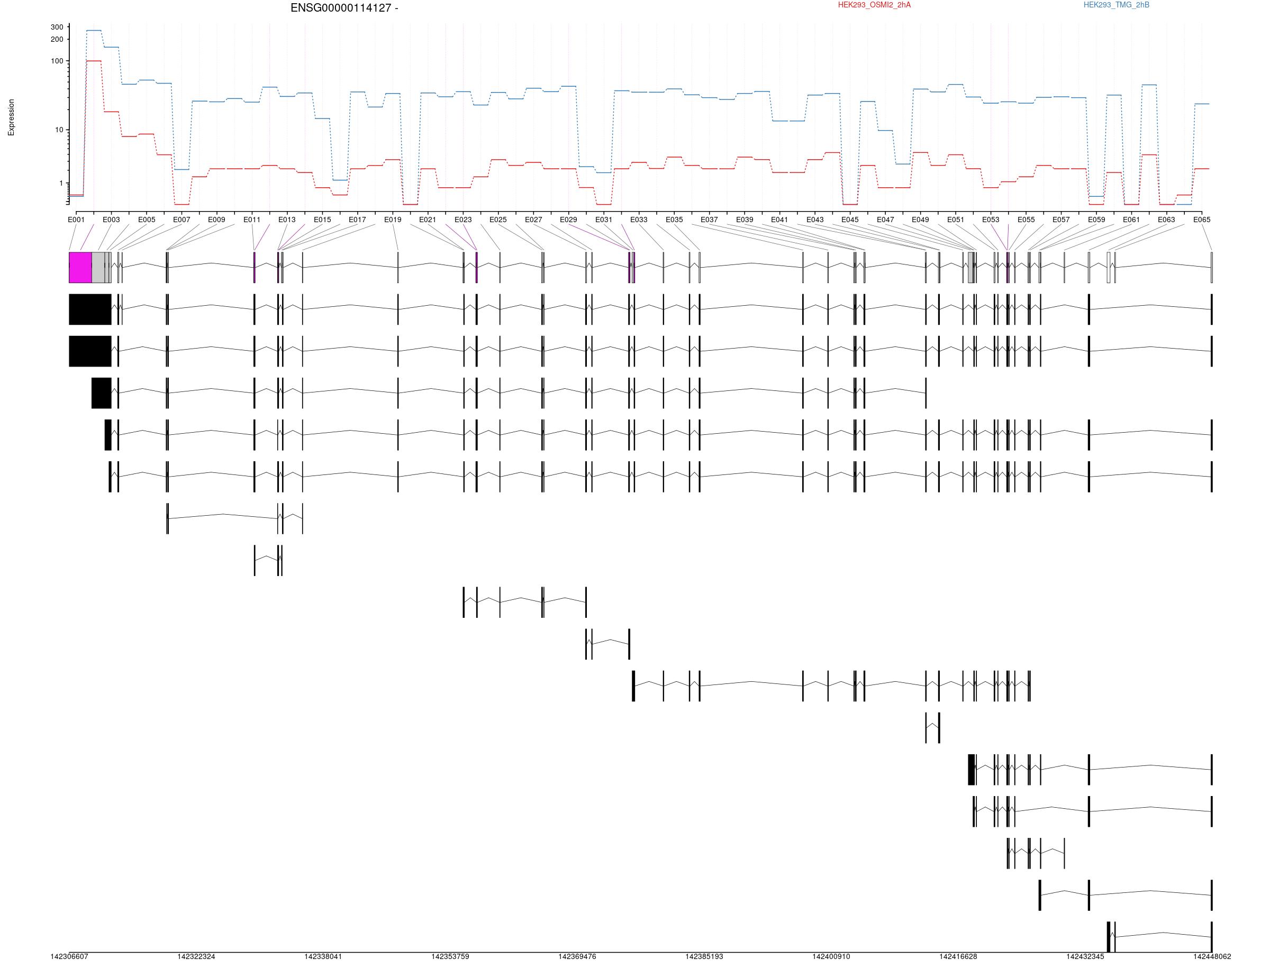Click genomic coordinate 142322324
The width and height of the screenshot is (1270, 968).
tap(196, 956)
